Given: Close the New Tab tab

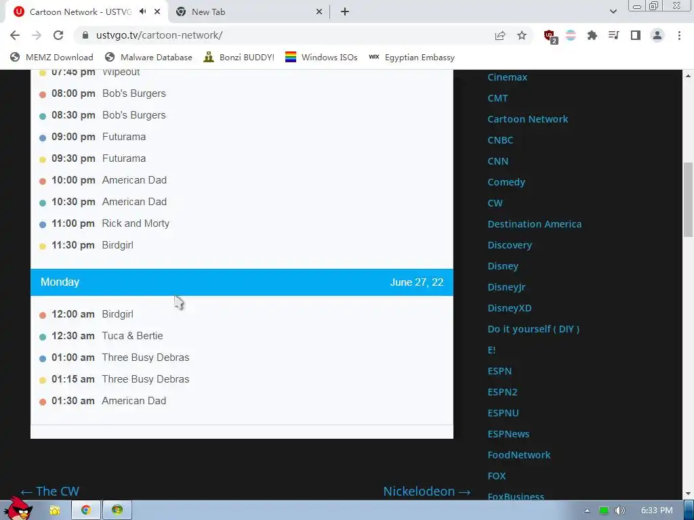Looking at the screenshot, I should coord(319,12).
